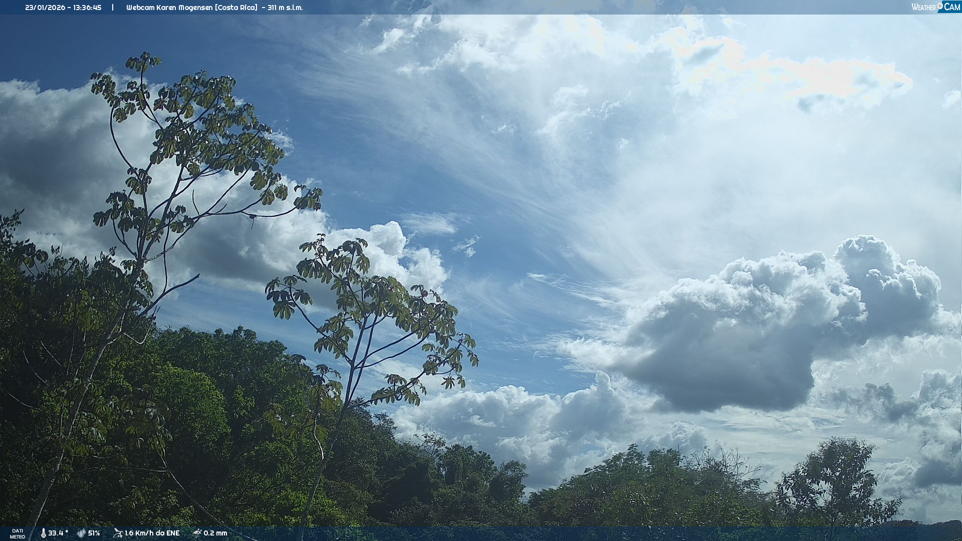Click the vertical separator in header bar
962x541 pixels.
pyautogui.click(x=113, y=8)
